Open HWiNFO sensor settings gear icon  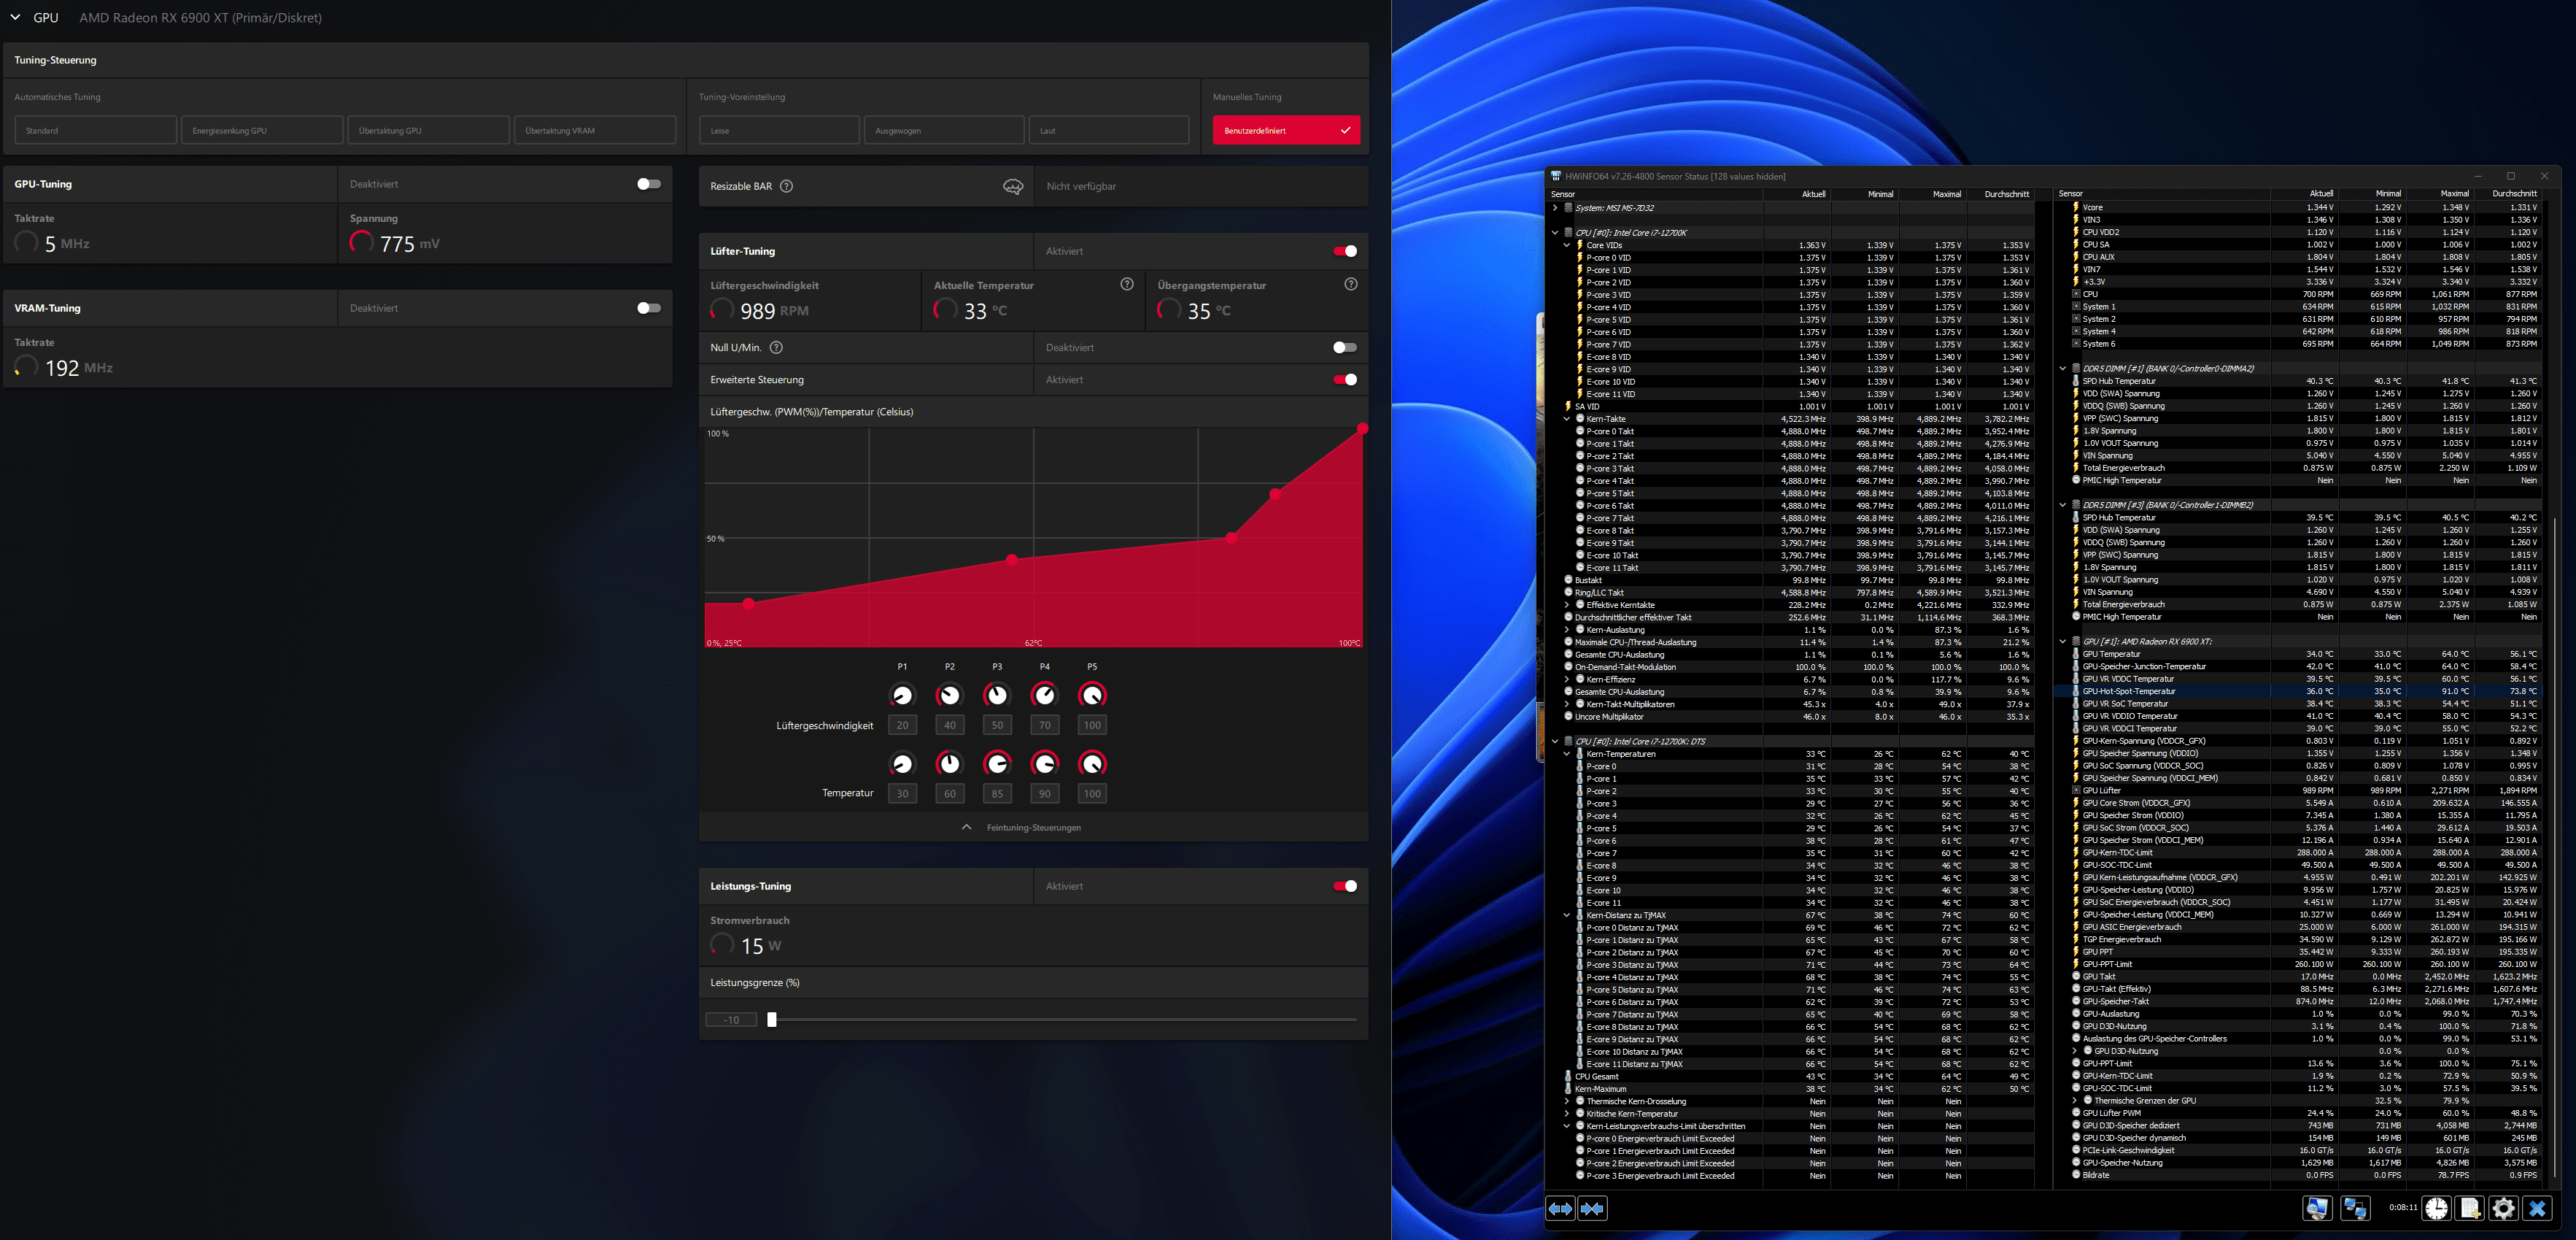click(2503, 1209)
